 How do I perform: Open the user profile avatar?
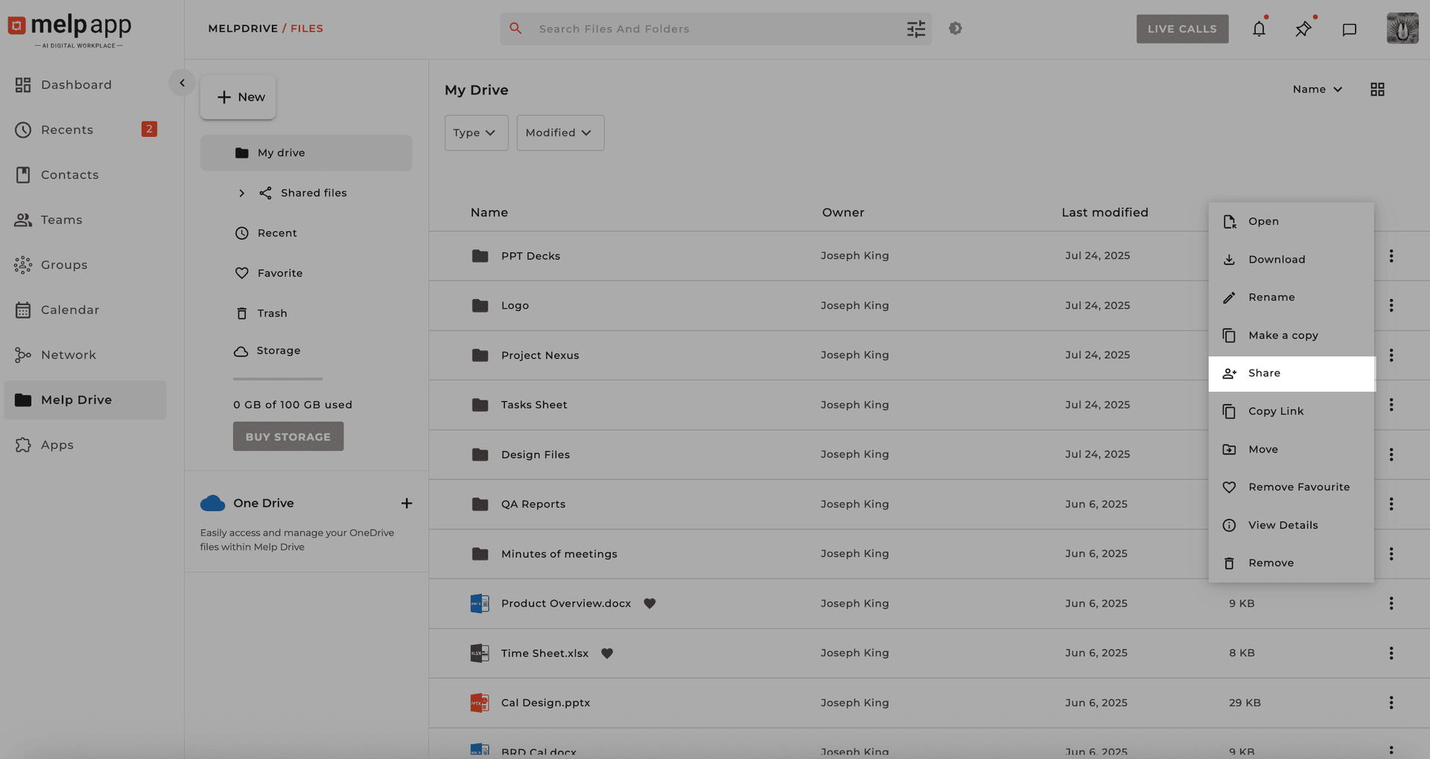[1402, 29]
